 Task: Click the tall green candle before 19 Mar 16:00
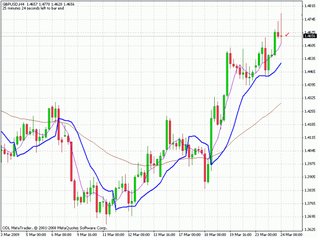[227, 74]
